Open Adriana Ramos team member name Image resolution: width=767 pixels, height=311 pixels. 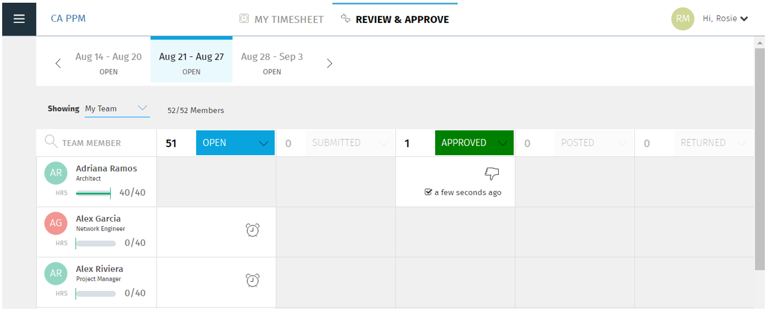(106, 169)
